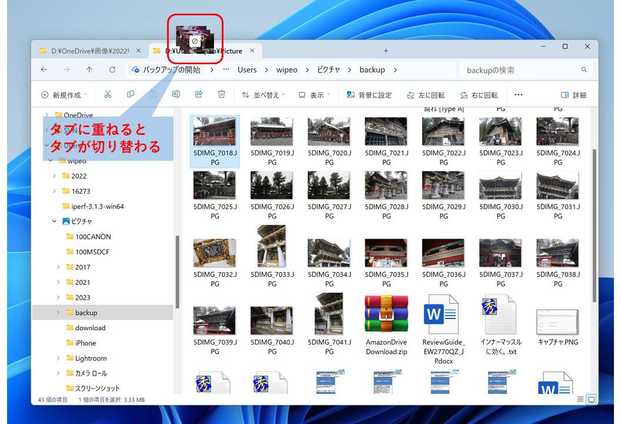Click 左に回転 rotate left button

(426, 95)
